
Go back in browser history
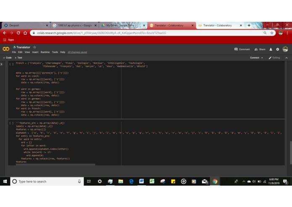(5, 33)
